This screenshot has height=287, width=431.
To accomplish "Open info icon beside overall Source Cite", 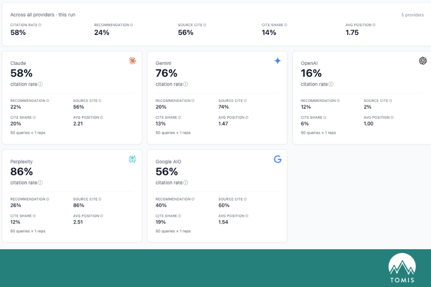I will [205, 25].
